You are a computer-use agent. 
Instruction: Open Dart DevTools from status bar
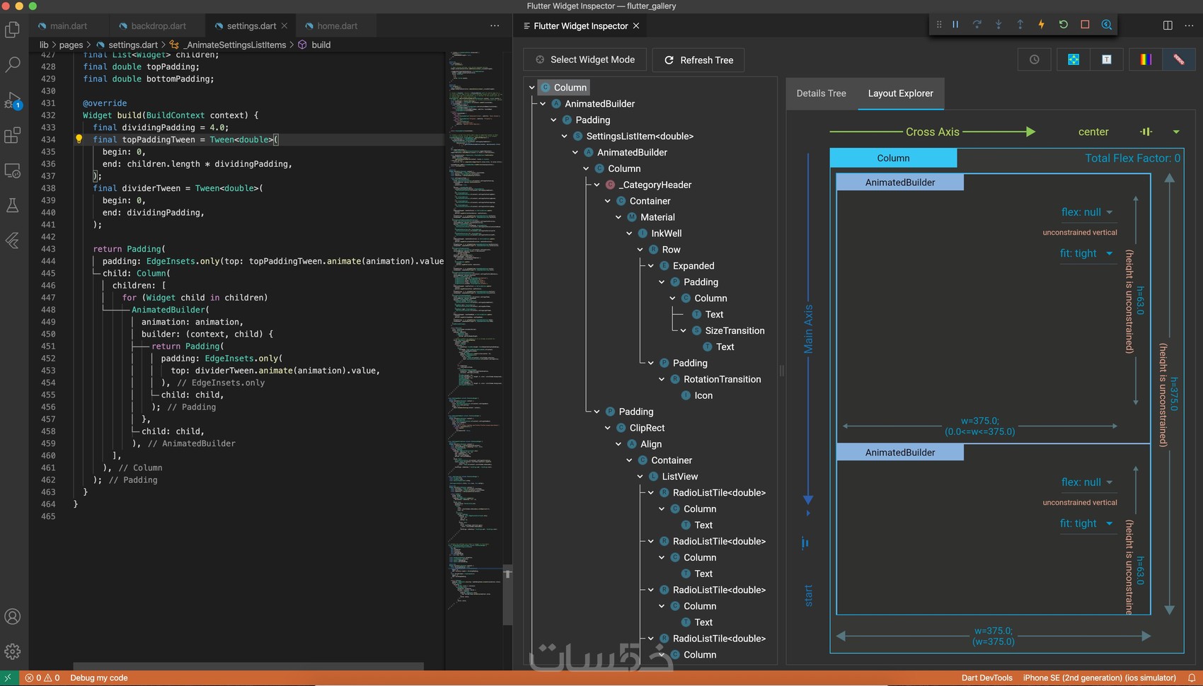click(986, 678)
